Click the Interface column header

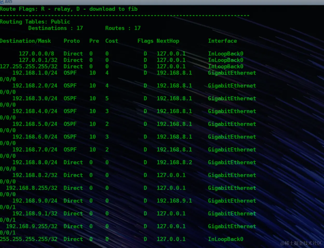point(222,41)
